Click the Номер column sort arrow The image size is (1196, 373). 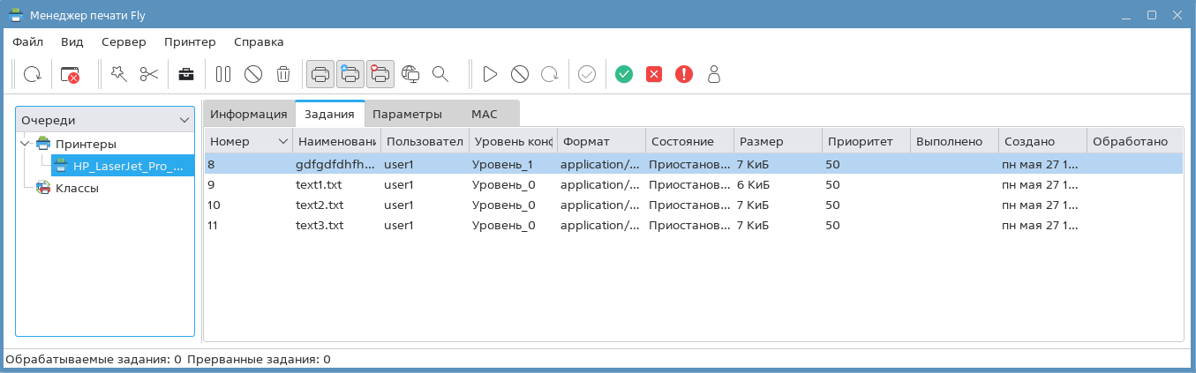coord(283,142)
